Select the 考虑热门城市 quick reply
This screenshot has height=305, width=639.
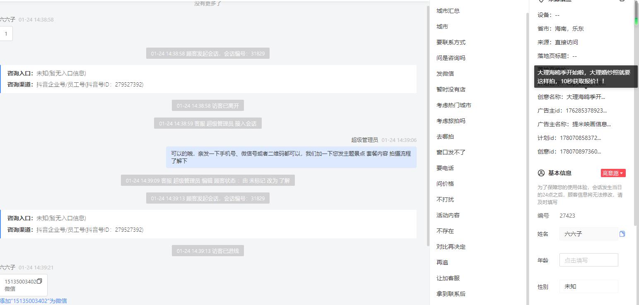pos(454,105)
